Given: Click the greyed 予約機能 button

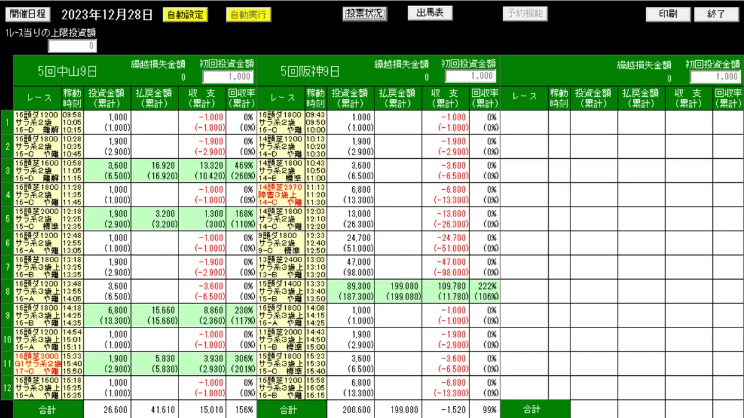Looking at the screenshot, I should pos(525,14).
